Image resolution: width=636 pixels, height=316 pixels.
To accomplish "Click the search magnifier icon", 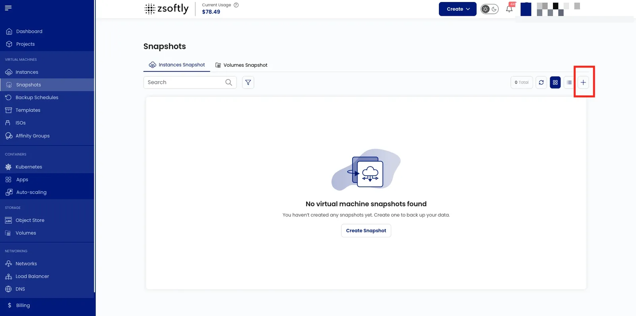I will tap(229, 82).
